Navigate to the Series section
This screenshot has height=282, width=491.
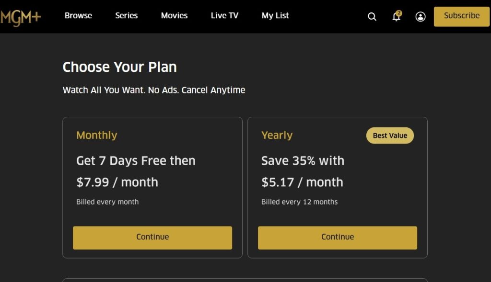(x=126, y=15)
